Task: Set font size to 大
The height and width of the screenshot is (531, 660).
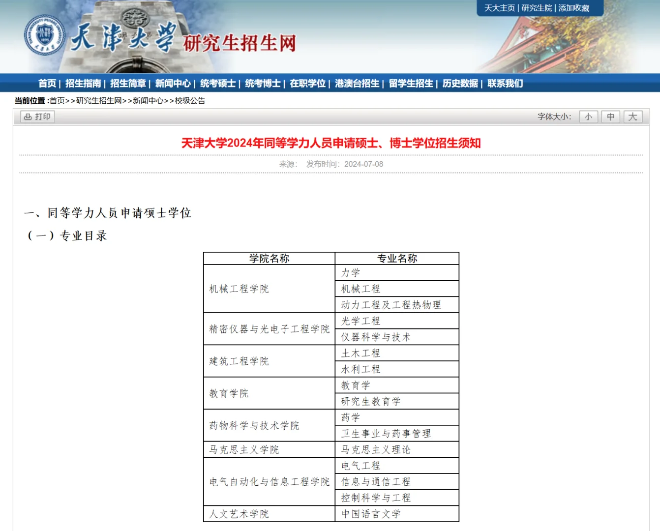Action: coord(633,117)
